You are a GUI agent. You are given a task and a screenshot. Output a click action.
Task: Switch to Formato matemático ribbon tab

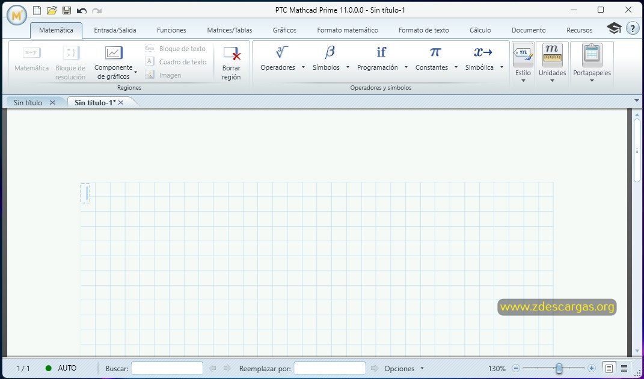click(348, 30)
